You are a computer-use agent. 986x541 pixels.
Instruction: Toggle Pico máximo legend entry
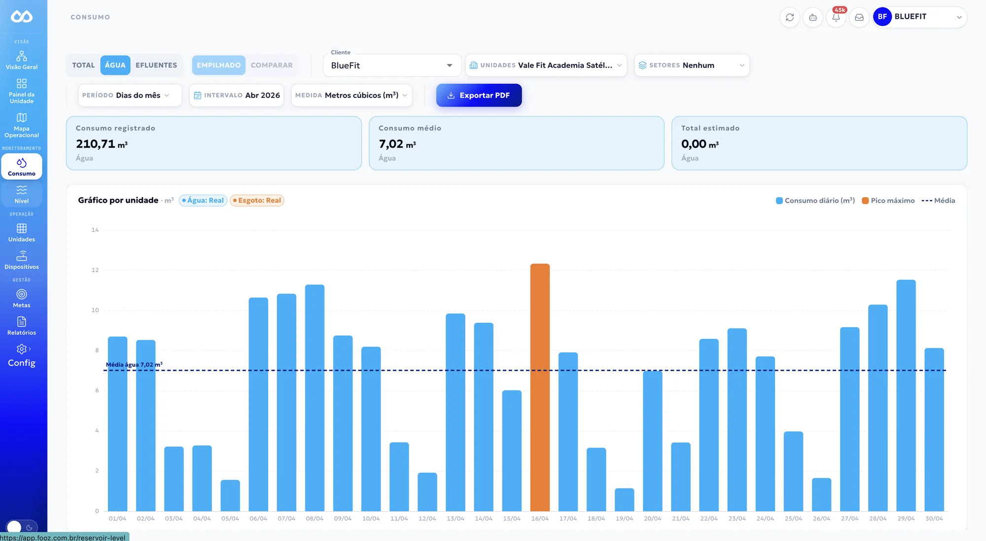click(888, 200)
